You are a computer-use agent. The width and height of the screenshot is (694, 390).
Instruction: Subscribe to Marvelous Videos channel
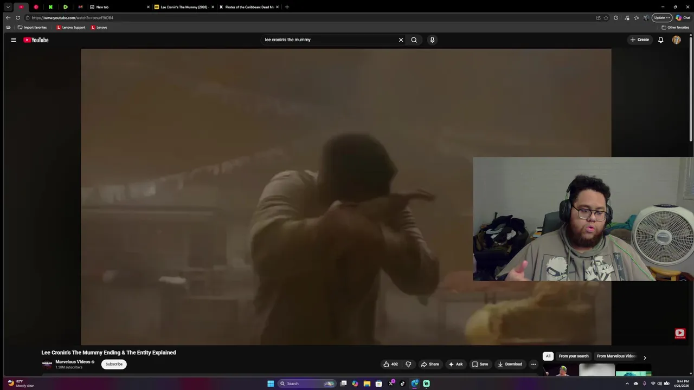click(x=114, y=364)
